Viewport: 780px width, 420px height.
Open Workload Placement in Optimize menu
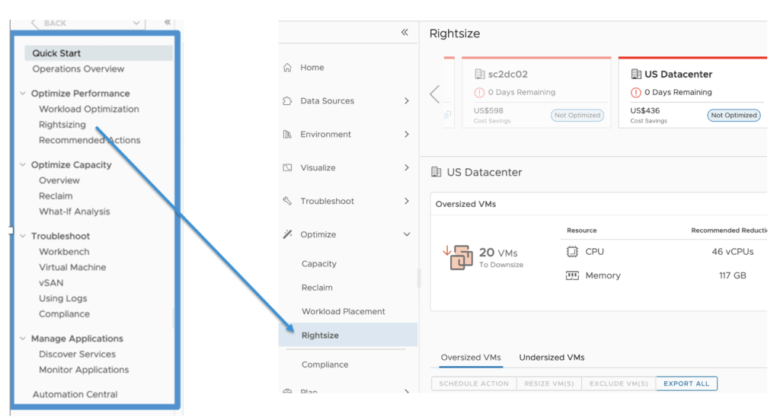click(x=343, y=312)
